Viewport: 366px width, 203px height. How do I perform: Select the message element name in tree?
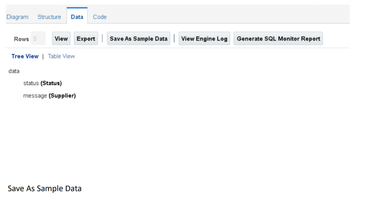click(35, 96)
